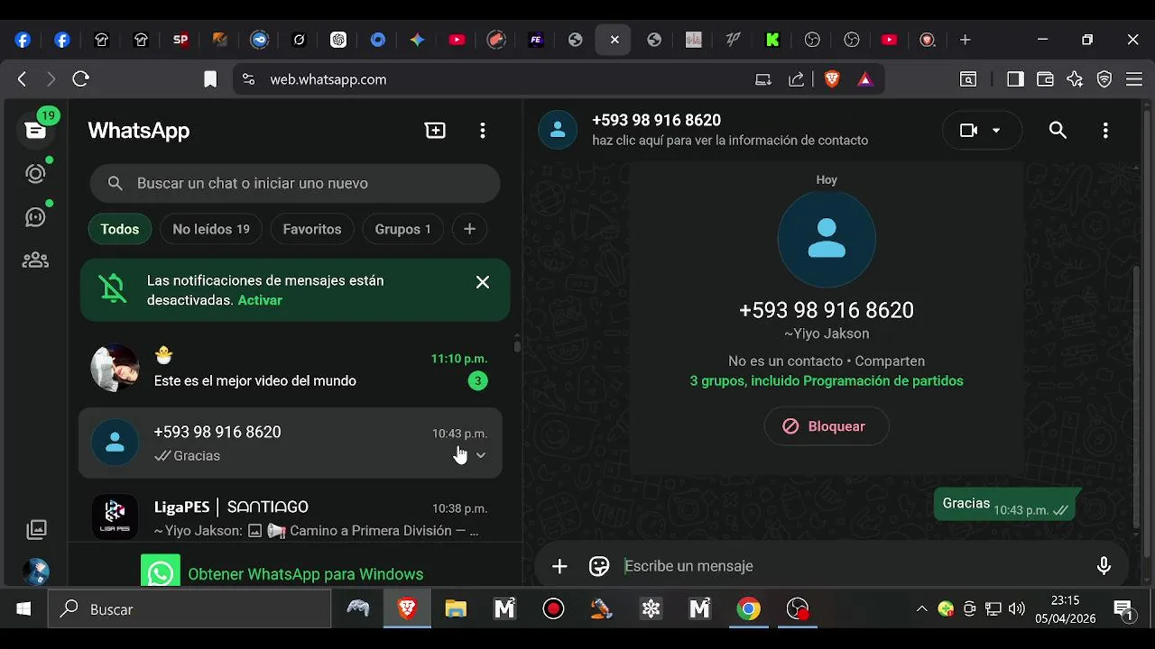Open the Chats icon with 19 badge
The width and height of the screenshot is (1155, 649).
point(36,130)
